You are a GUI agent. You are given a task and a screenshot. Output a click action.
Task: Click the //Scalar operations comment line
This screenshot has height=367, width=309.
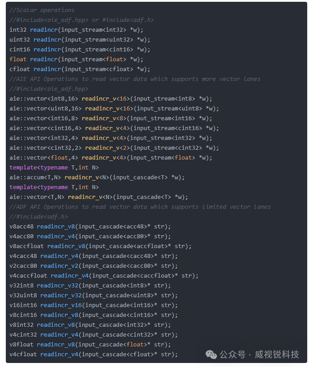click(x=42, y=10)
